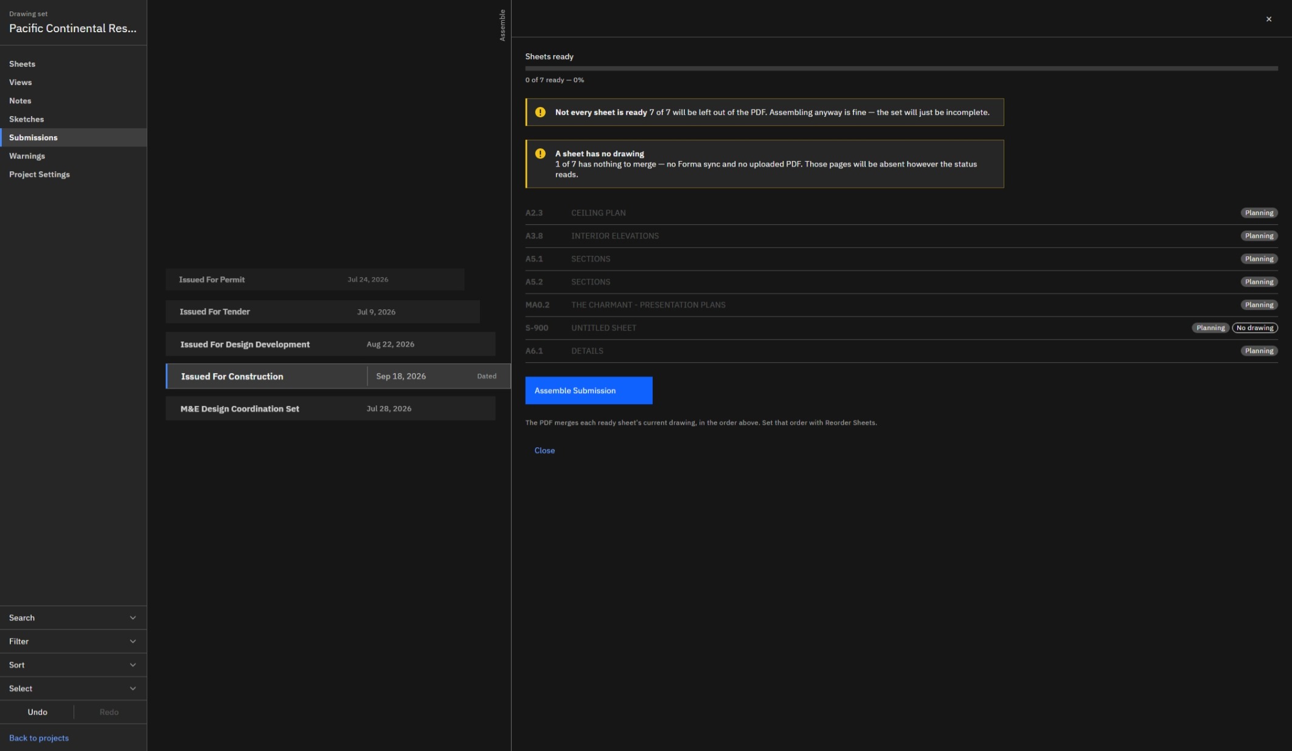Click the vertical Assemble panel label
This screenshot has width=1292, height=751.
click(x=502, y=25)
